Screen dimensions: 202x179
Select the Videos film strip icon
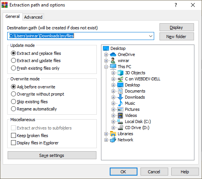120,115
